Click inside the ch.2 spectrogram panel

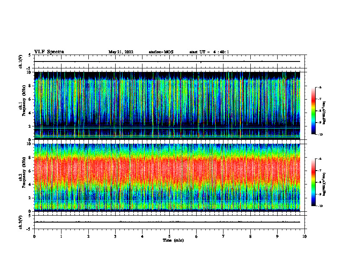coord(167,178)
